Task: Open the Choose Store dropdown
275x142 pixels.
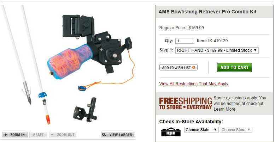Action: (236, 130)
